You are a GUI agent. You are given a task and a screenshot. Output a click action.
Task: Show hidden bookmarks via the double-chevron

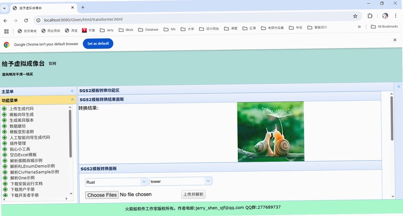(x=359, y=27)
